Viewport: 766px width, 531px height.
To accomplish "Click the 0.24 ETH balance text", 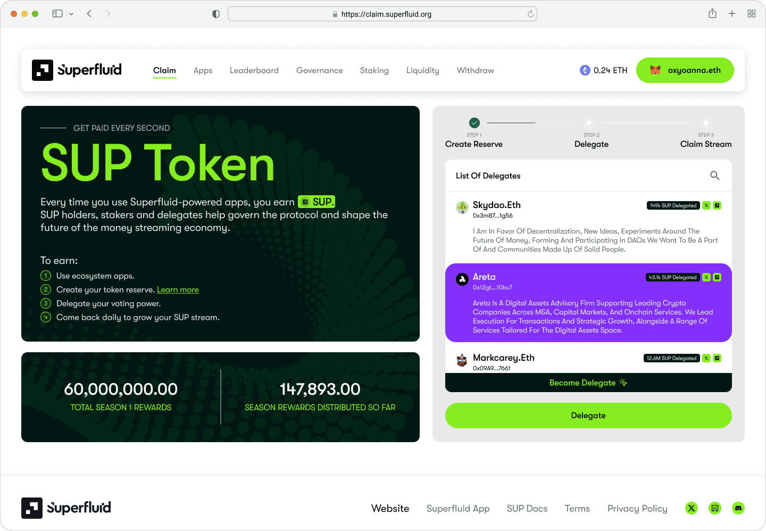I will tap(611, 70).
